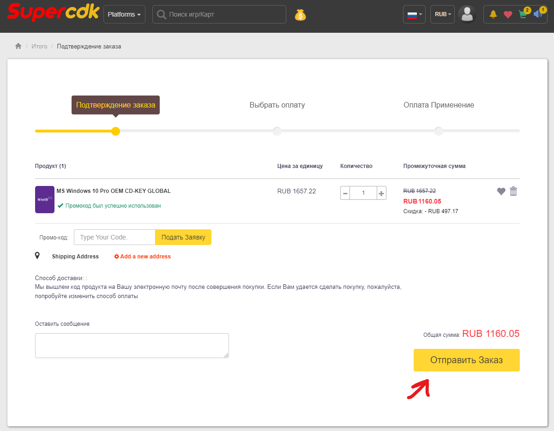Click the Итого breadcrumb link
Screen dimensions: 554x431
(x=39, y=47)
